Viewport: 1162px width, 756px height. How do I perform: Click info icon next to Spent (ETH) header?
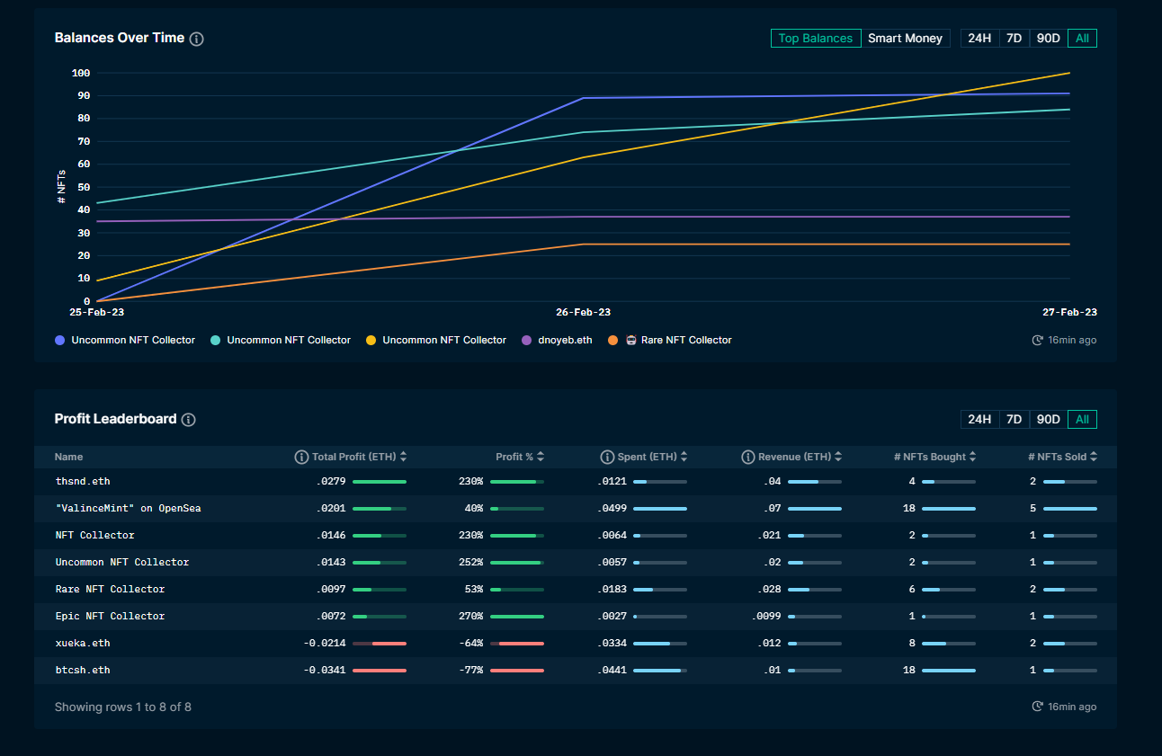(x=607, y=457)
